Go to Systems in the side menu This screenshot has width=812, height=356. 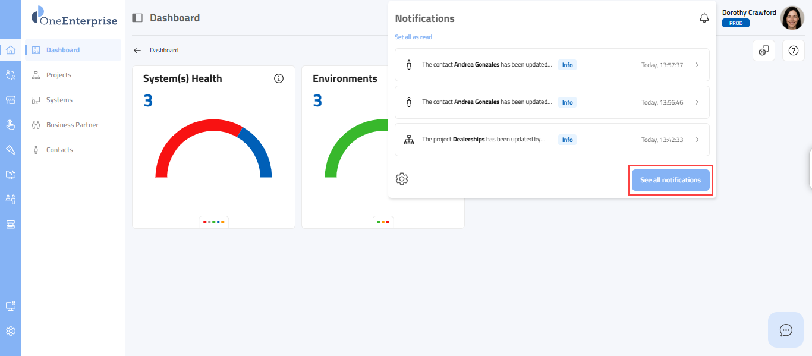59,100
